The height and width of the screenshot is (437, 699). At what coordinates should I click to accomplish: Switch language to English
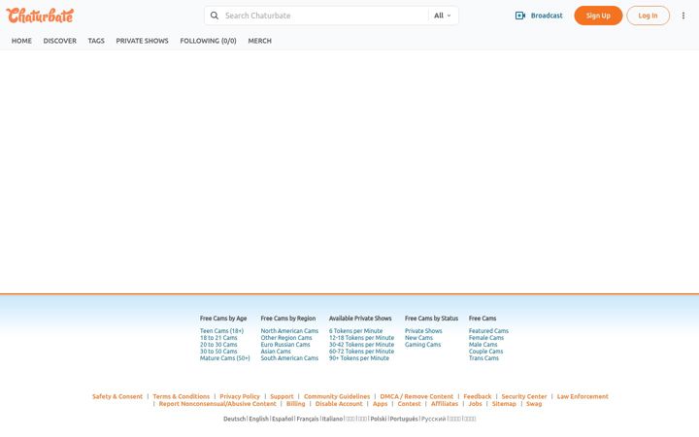click(x=258, y=419)
